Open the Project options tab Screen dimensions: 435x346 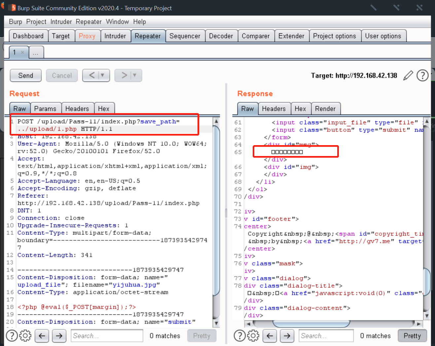[x=335, y=36]
